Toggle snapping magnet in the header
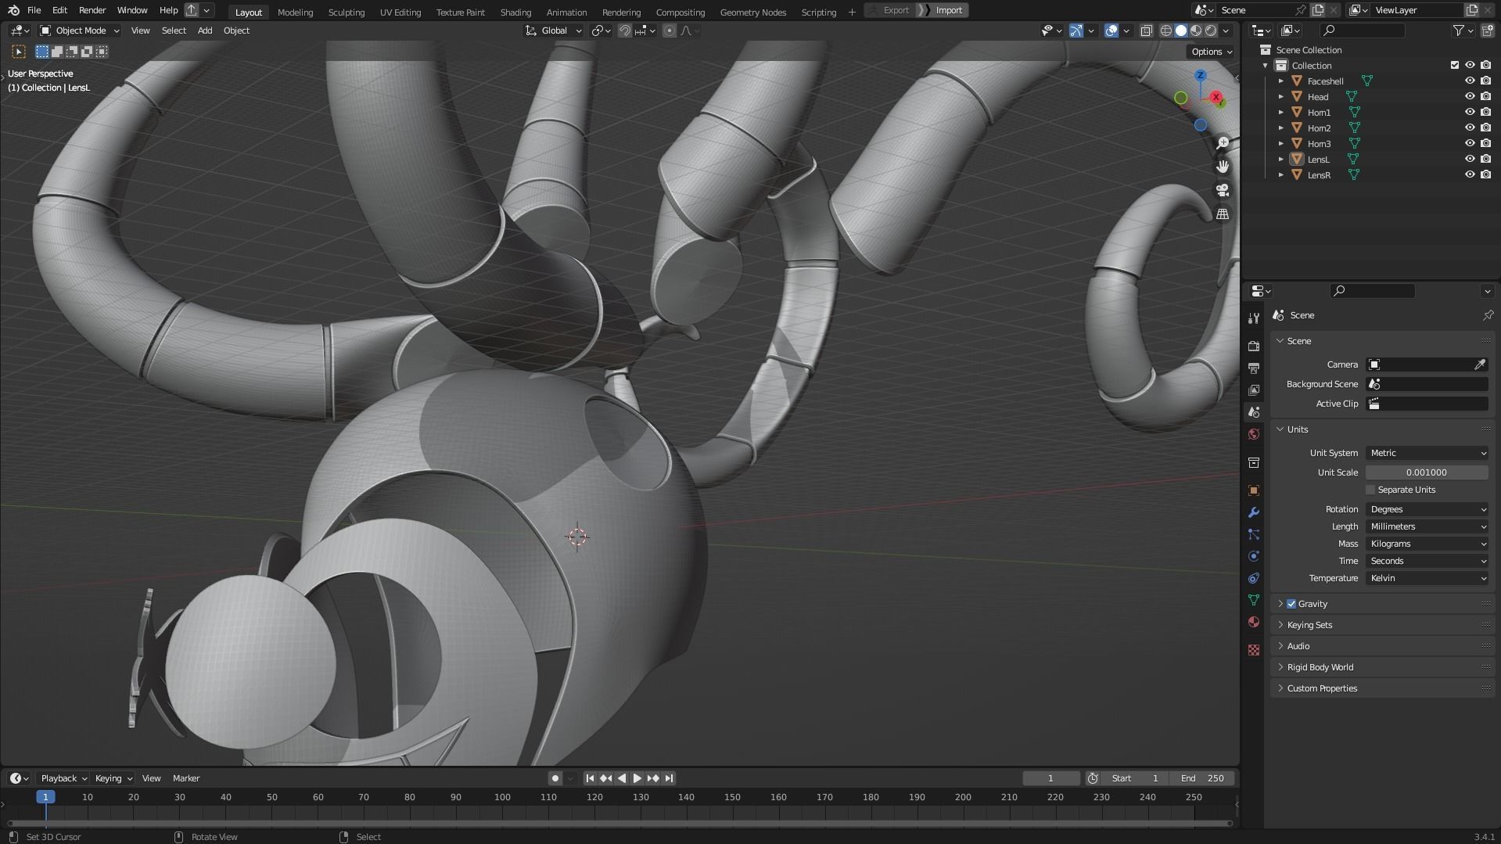1501x844 pixels. coord(625,31)
